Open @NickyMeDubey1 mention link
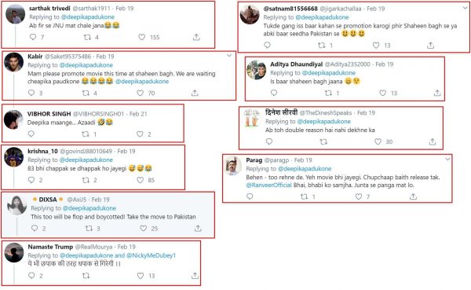Image resolution: width=471 pixels, height=290 pixels. pos(151,255)
